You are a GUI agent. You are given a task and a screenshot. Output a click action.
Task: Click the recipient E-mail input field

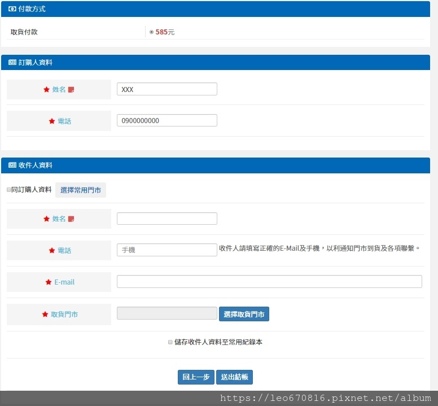pos(269,282)
